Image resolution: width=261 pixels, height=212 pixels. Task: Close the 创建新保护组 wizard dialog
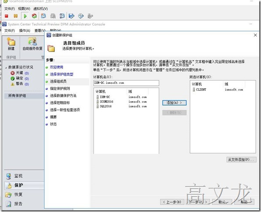click(255, 35)
